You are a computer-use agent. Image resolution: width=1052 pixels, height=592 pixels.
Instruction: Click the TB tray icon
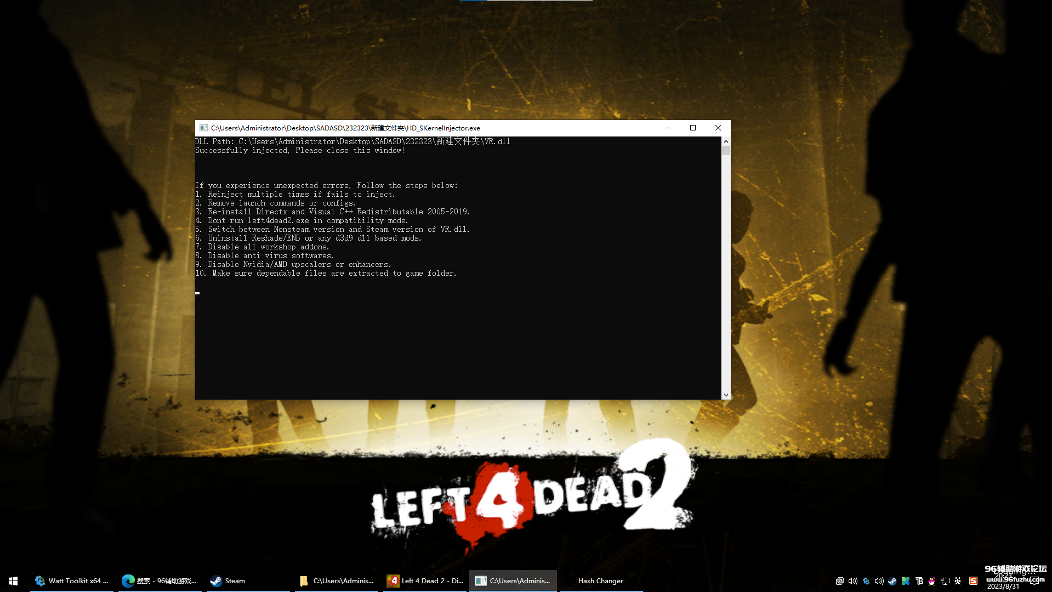(919, 581)
